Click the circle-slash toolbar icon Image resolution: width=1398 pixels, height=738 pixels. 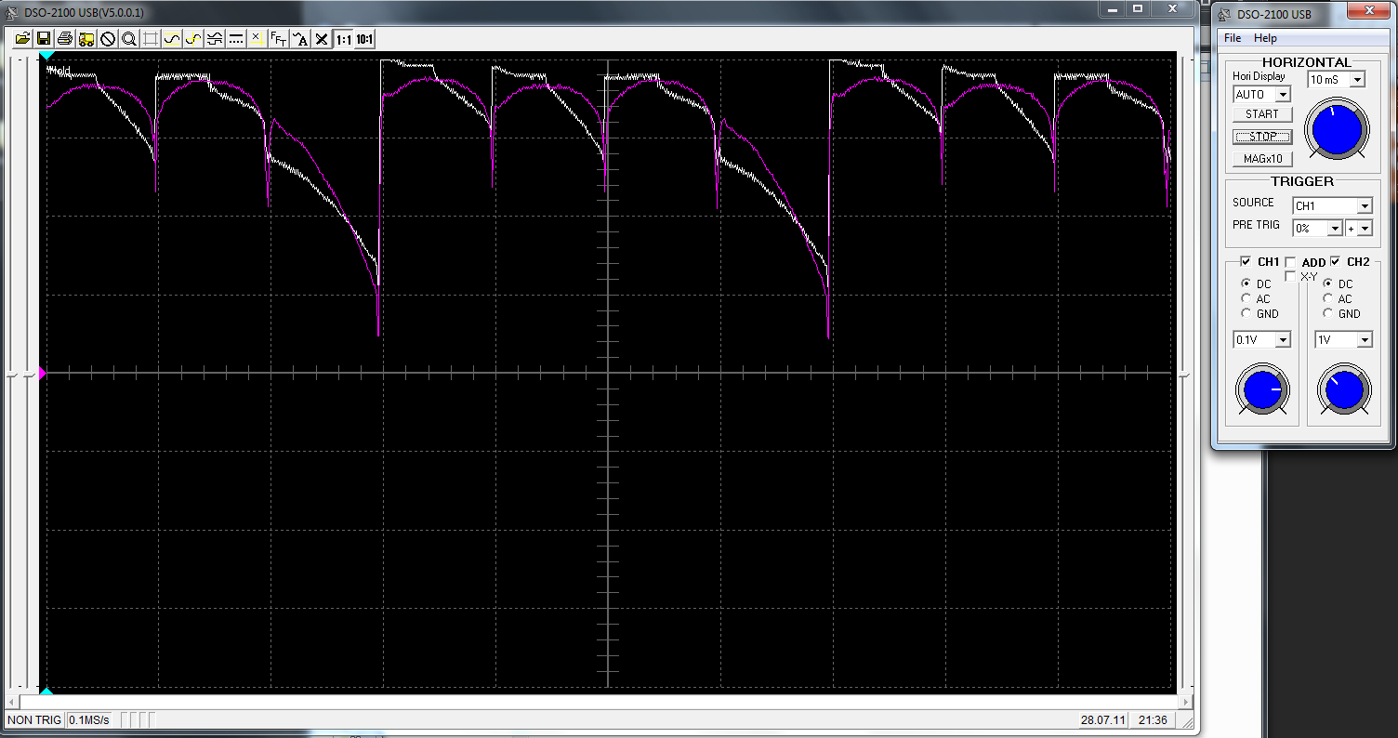pyautogui.click(x=108, y=39)
